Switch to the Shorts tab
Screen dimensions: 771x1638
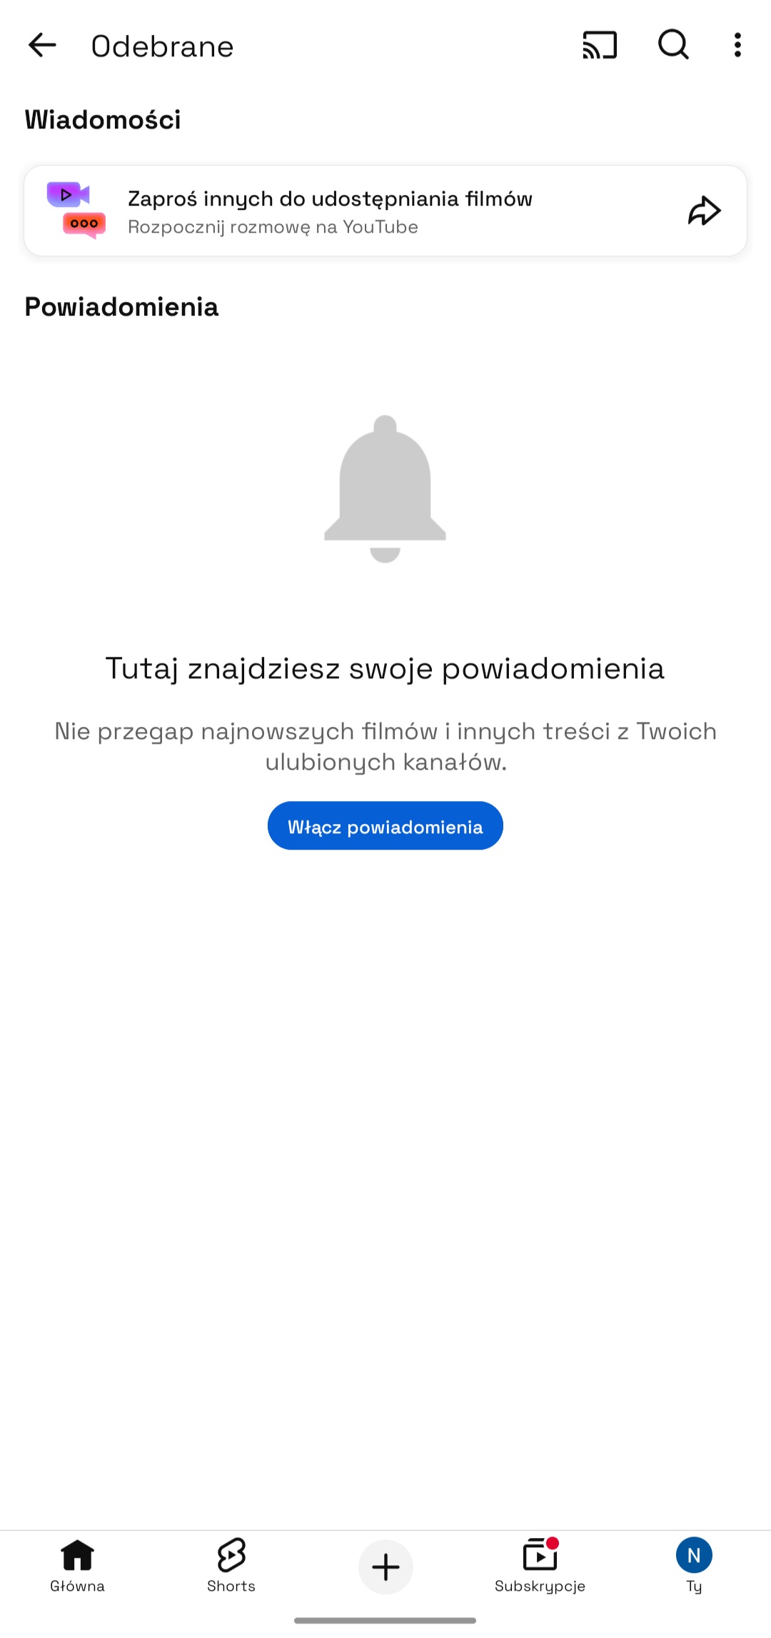point(231,1566)
